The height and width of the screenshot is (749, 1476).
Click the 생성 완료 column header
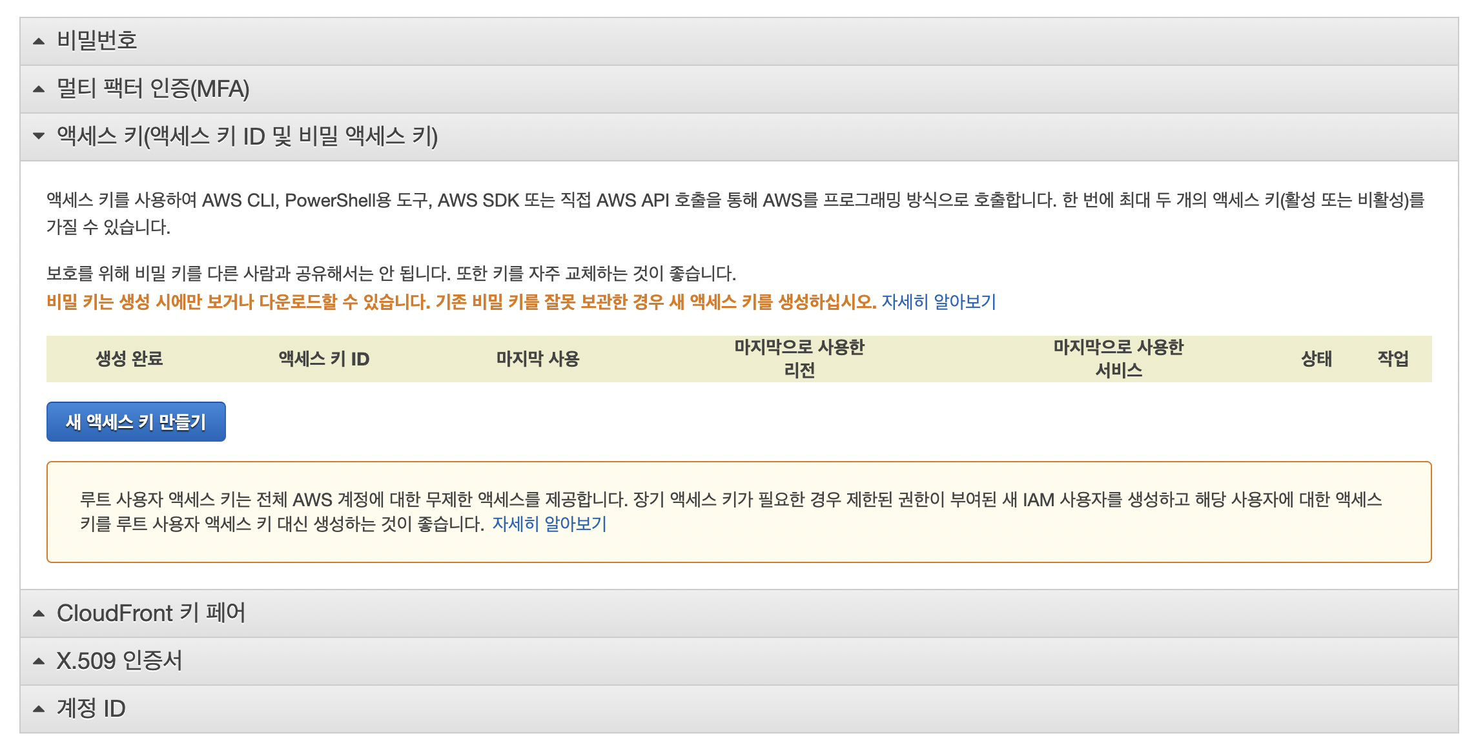coord(129,359)
